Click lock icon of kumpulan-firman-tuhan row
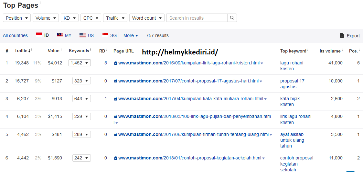This screenshot has width=363, height=172. coord(115,135)
